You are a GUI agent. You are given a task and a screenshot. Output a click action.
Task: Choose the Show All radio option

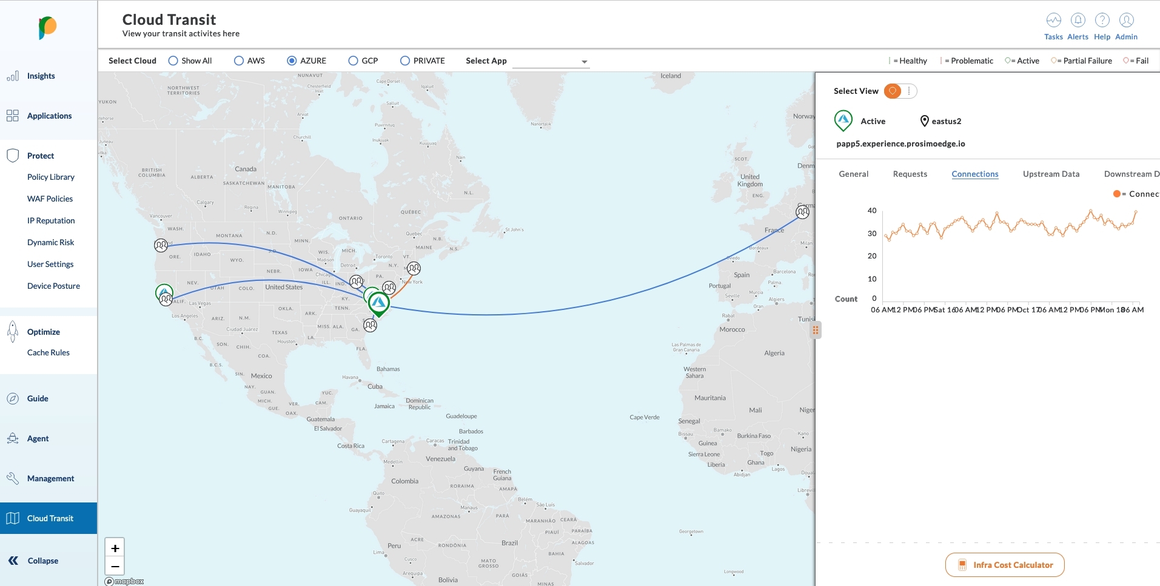pyautogui.click(x=173, y=61)
